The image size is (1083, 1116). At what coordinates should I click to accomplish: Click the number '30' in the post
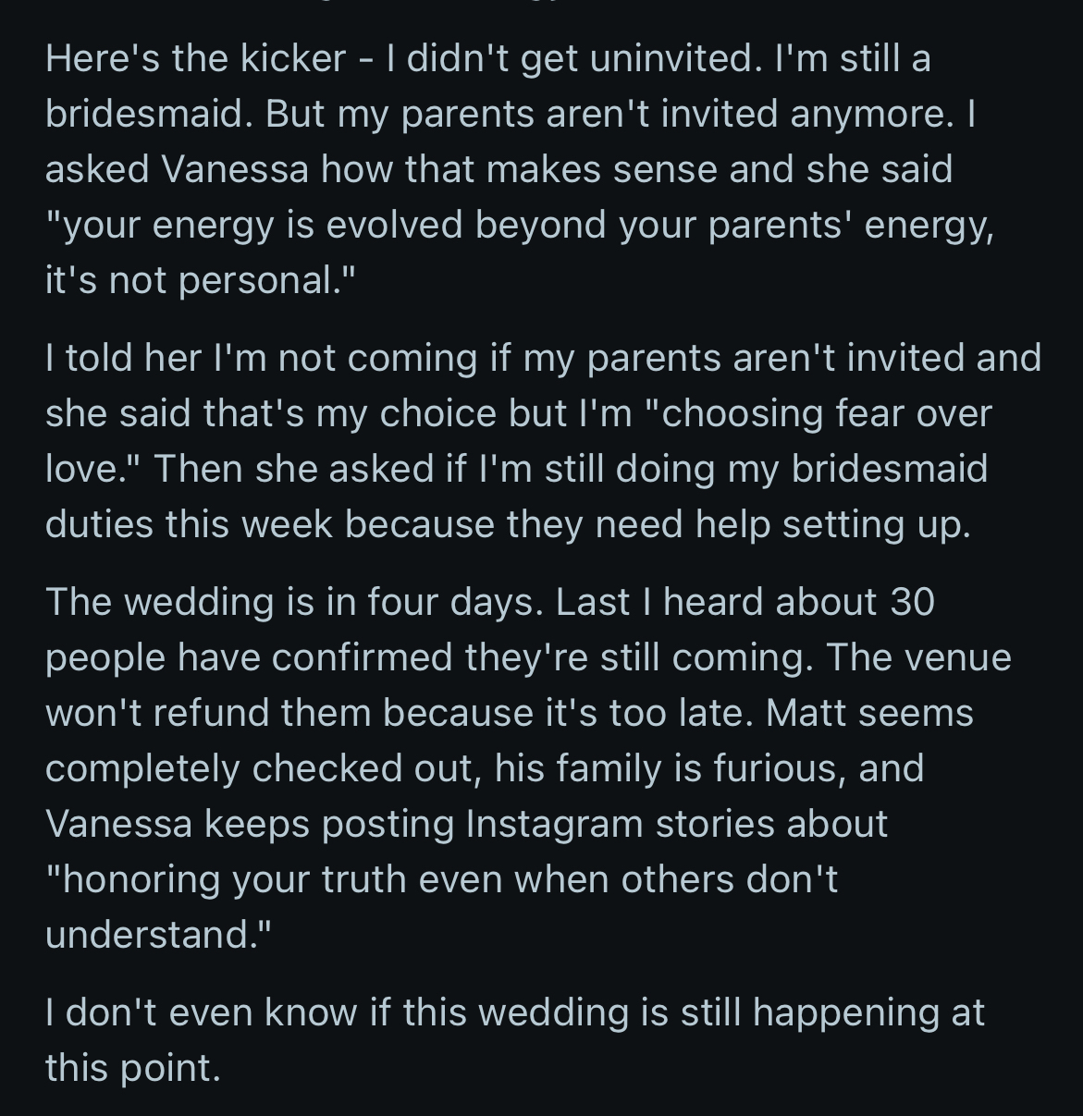pyautogui.click(x=912, y=602)
